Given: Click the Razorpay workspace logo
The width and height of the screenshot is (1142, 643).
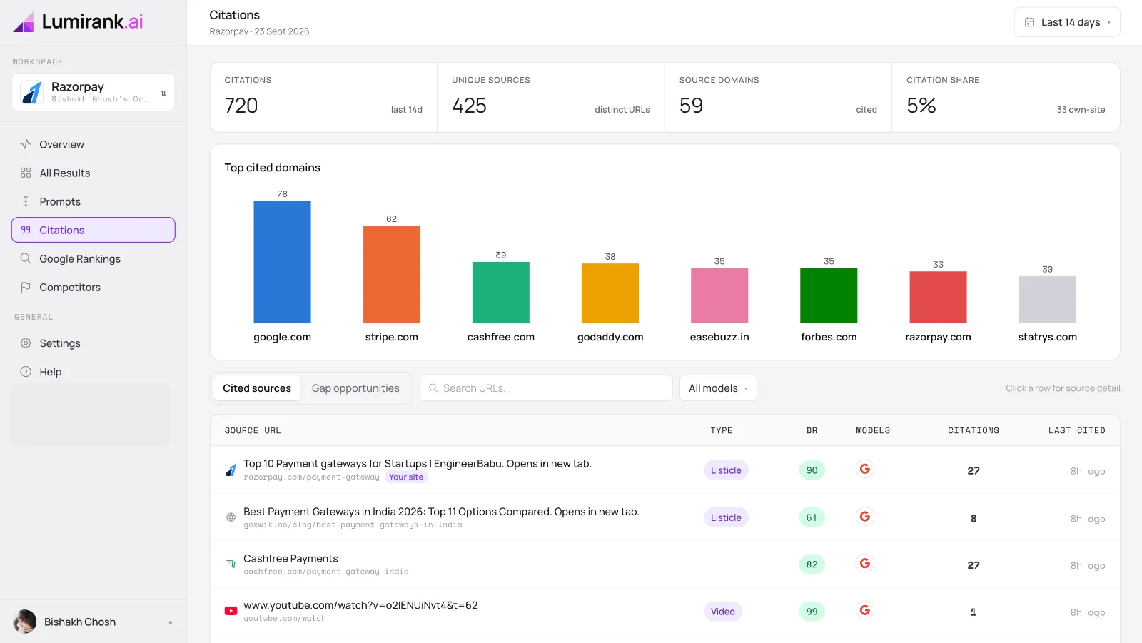Looking at the screenshot, I should coord(31,92).
